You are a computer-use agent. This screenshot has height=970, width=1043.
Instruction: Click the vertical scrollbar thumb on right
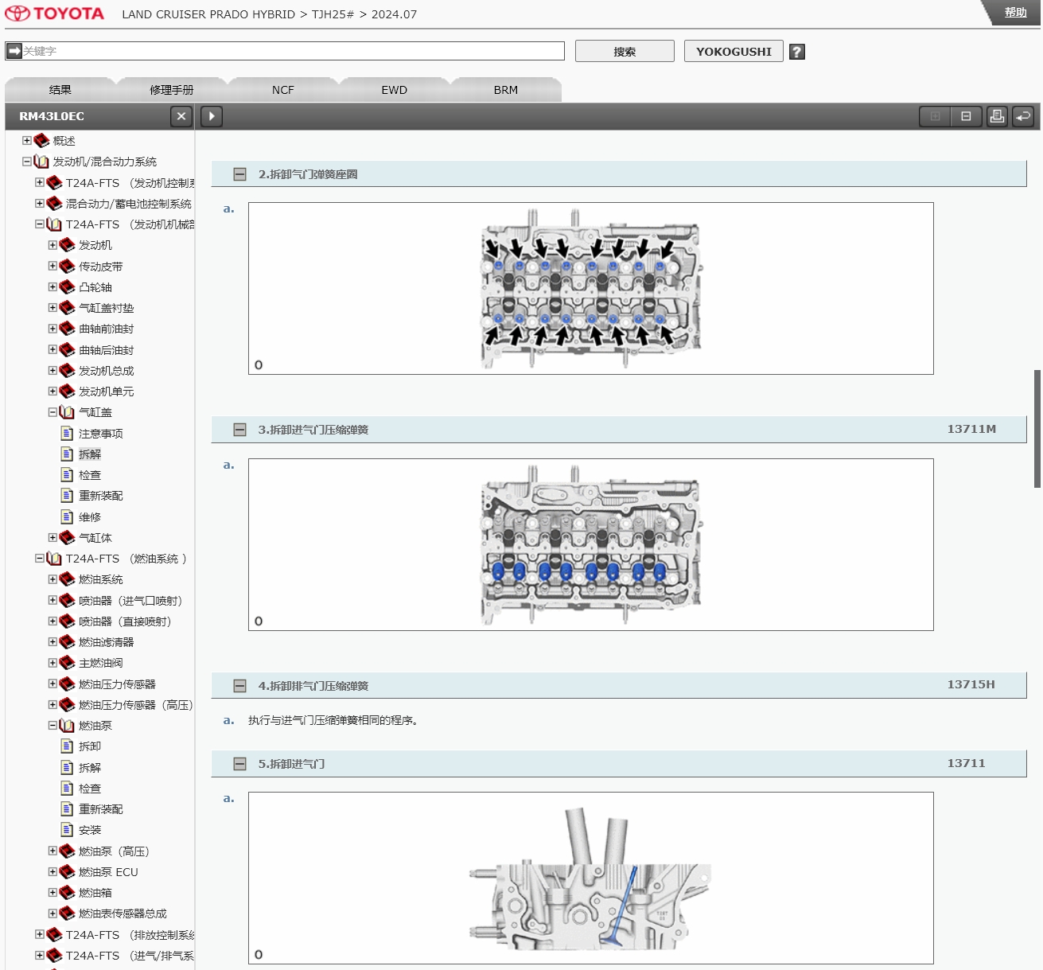tap(1037, 428)
